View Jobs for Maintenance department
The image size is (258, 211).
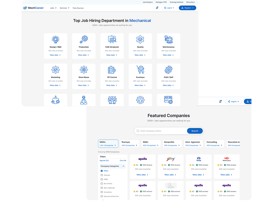point(168,55)
